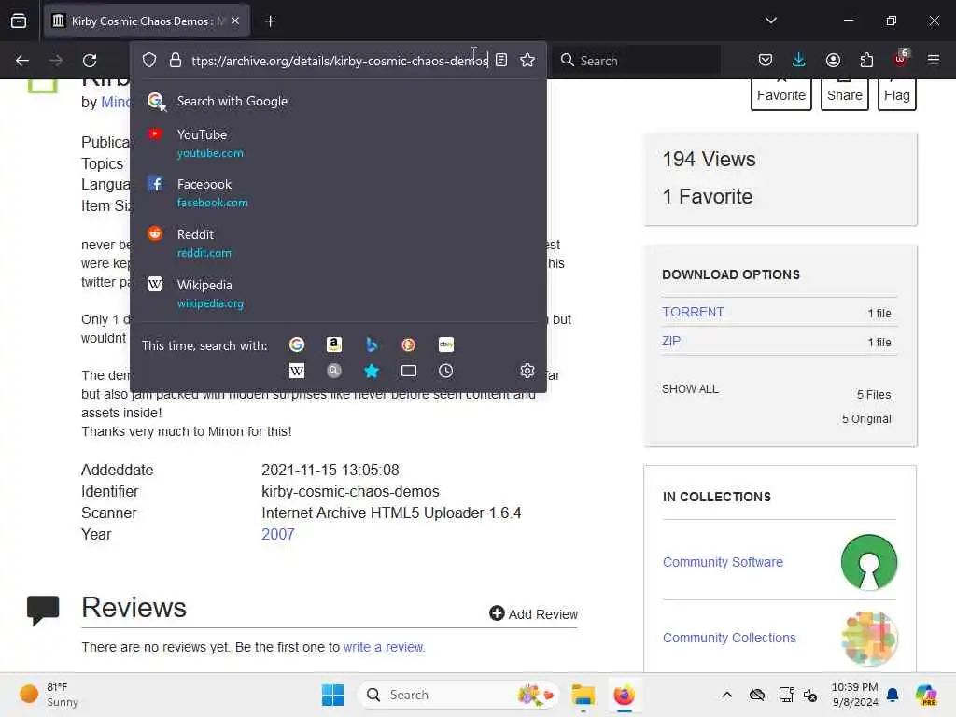Open search settings gear in dropdown
Screen dimensions: 956x717
(x=527, y=371)
